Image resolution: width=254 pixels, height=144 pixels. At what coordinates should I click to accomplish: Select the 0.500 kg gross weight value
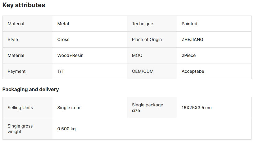[66, 129]
